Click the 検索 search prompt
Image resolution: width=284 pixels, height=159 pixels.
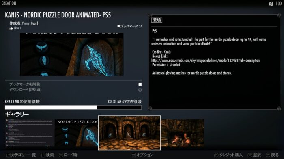tap(47, 155)
